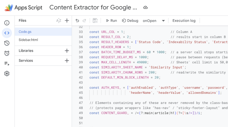The height and width of the screenshot is (127, 228).
Task: Click the 'Similarity Input' string
Action: [x=167, y=67]
